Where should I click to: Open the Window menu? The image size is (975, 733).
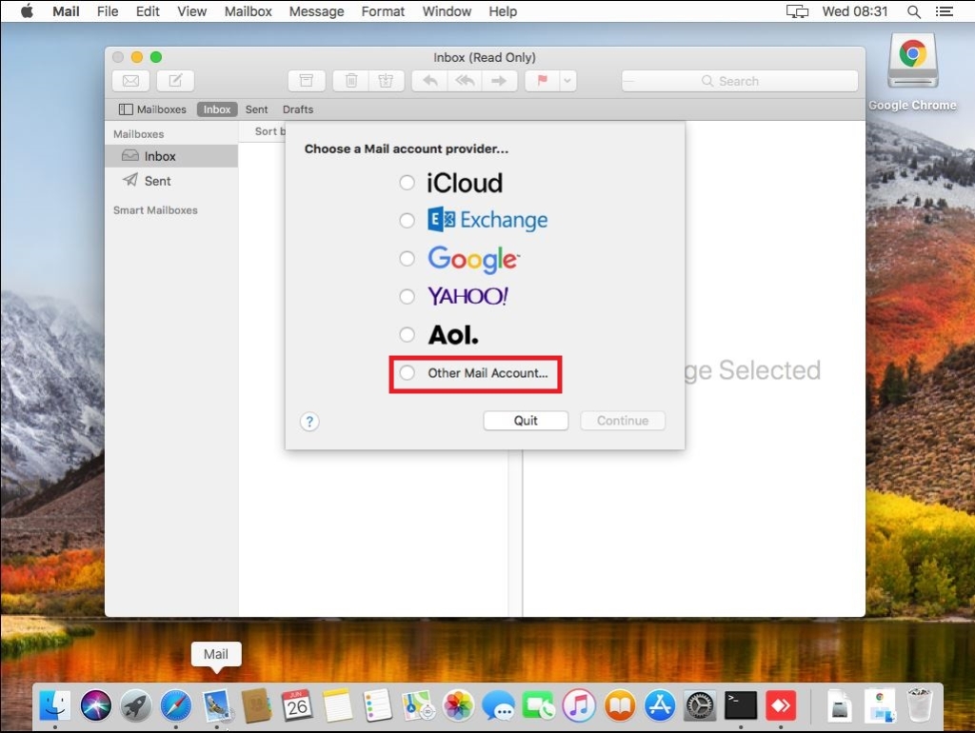[x=448, y=11]
